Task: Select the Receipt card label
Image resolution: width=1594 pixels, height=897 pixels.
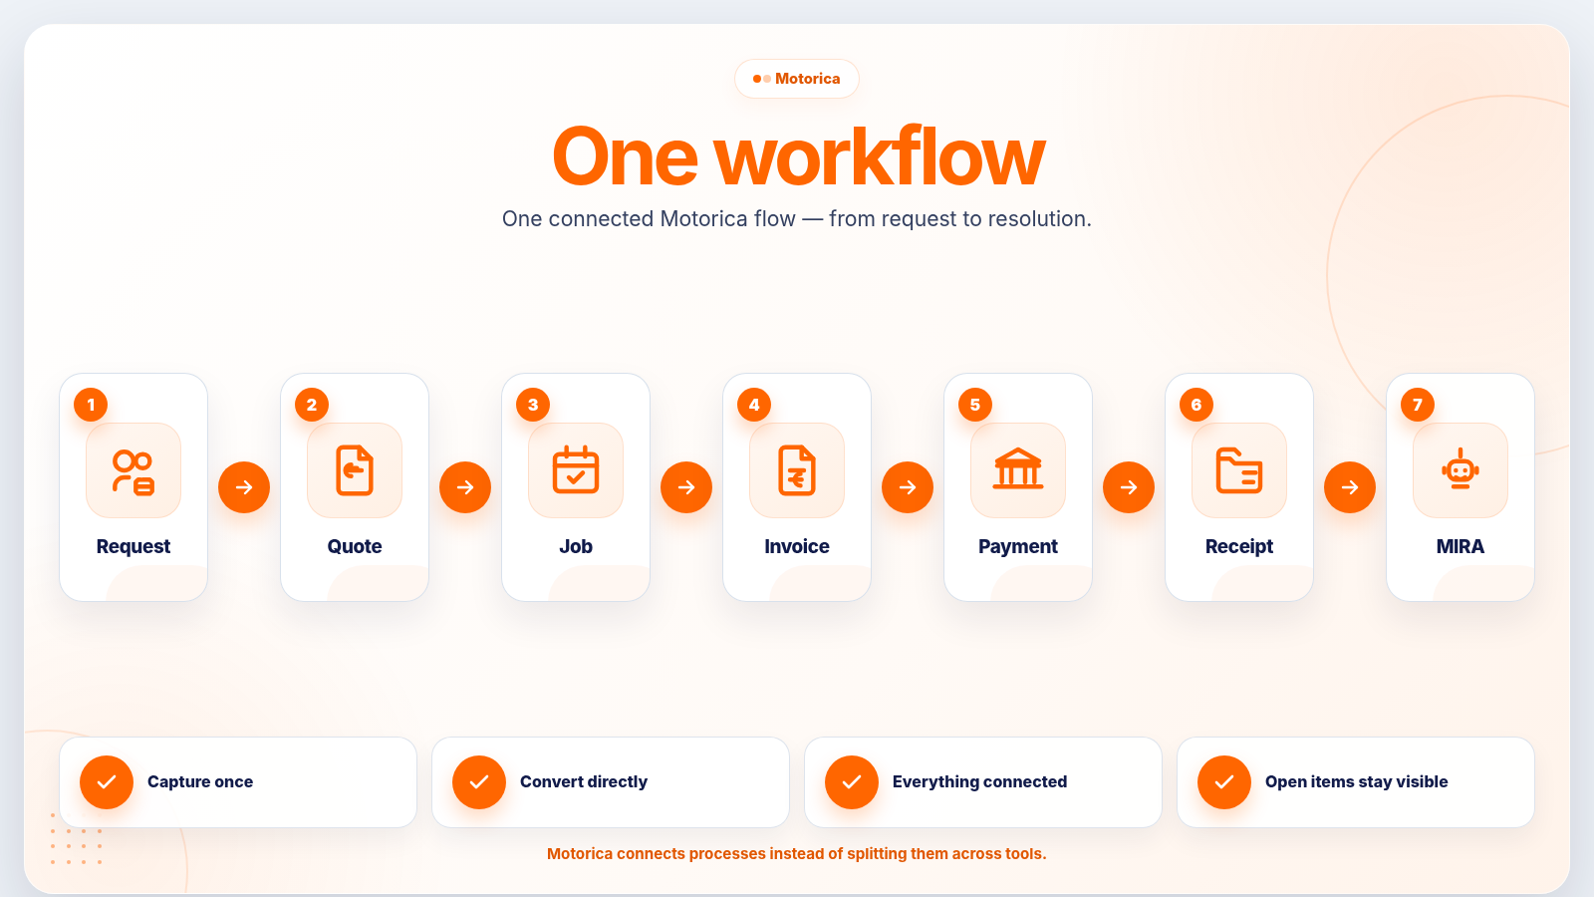Action: click(1239, 546)
